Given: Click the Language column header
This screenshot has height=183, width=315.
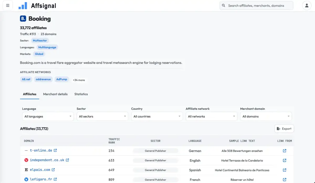Looking at the screenshot, I should [195, 141].
